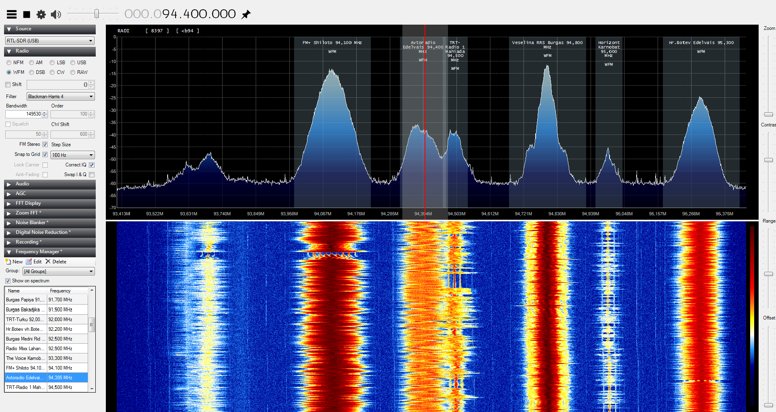The image size is (776, 412).
Task: Click the New entry icon in Frequency Manager
Action: [x=8, y=262]
